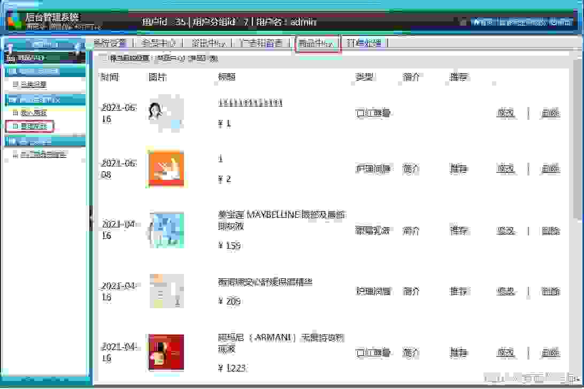Screen dimensions: 584x389
Task: Click the price ¥ 1223
Action: coord(232,368)
